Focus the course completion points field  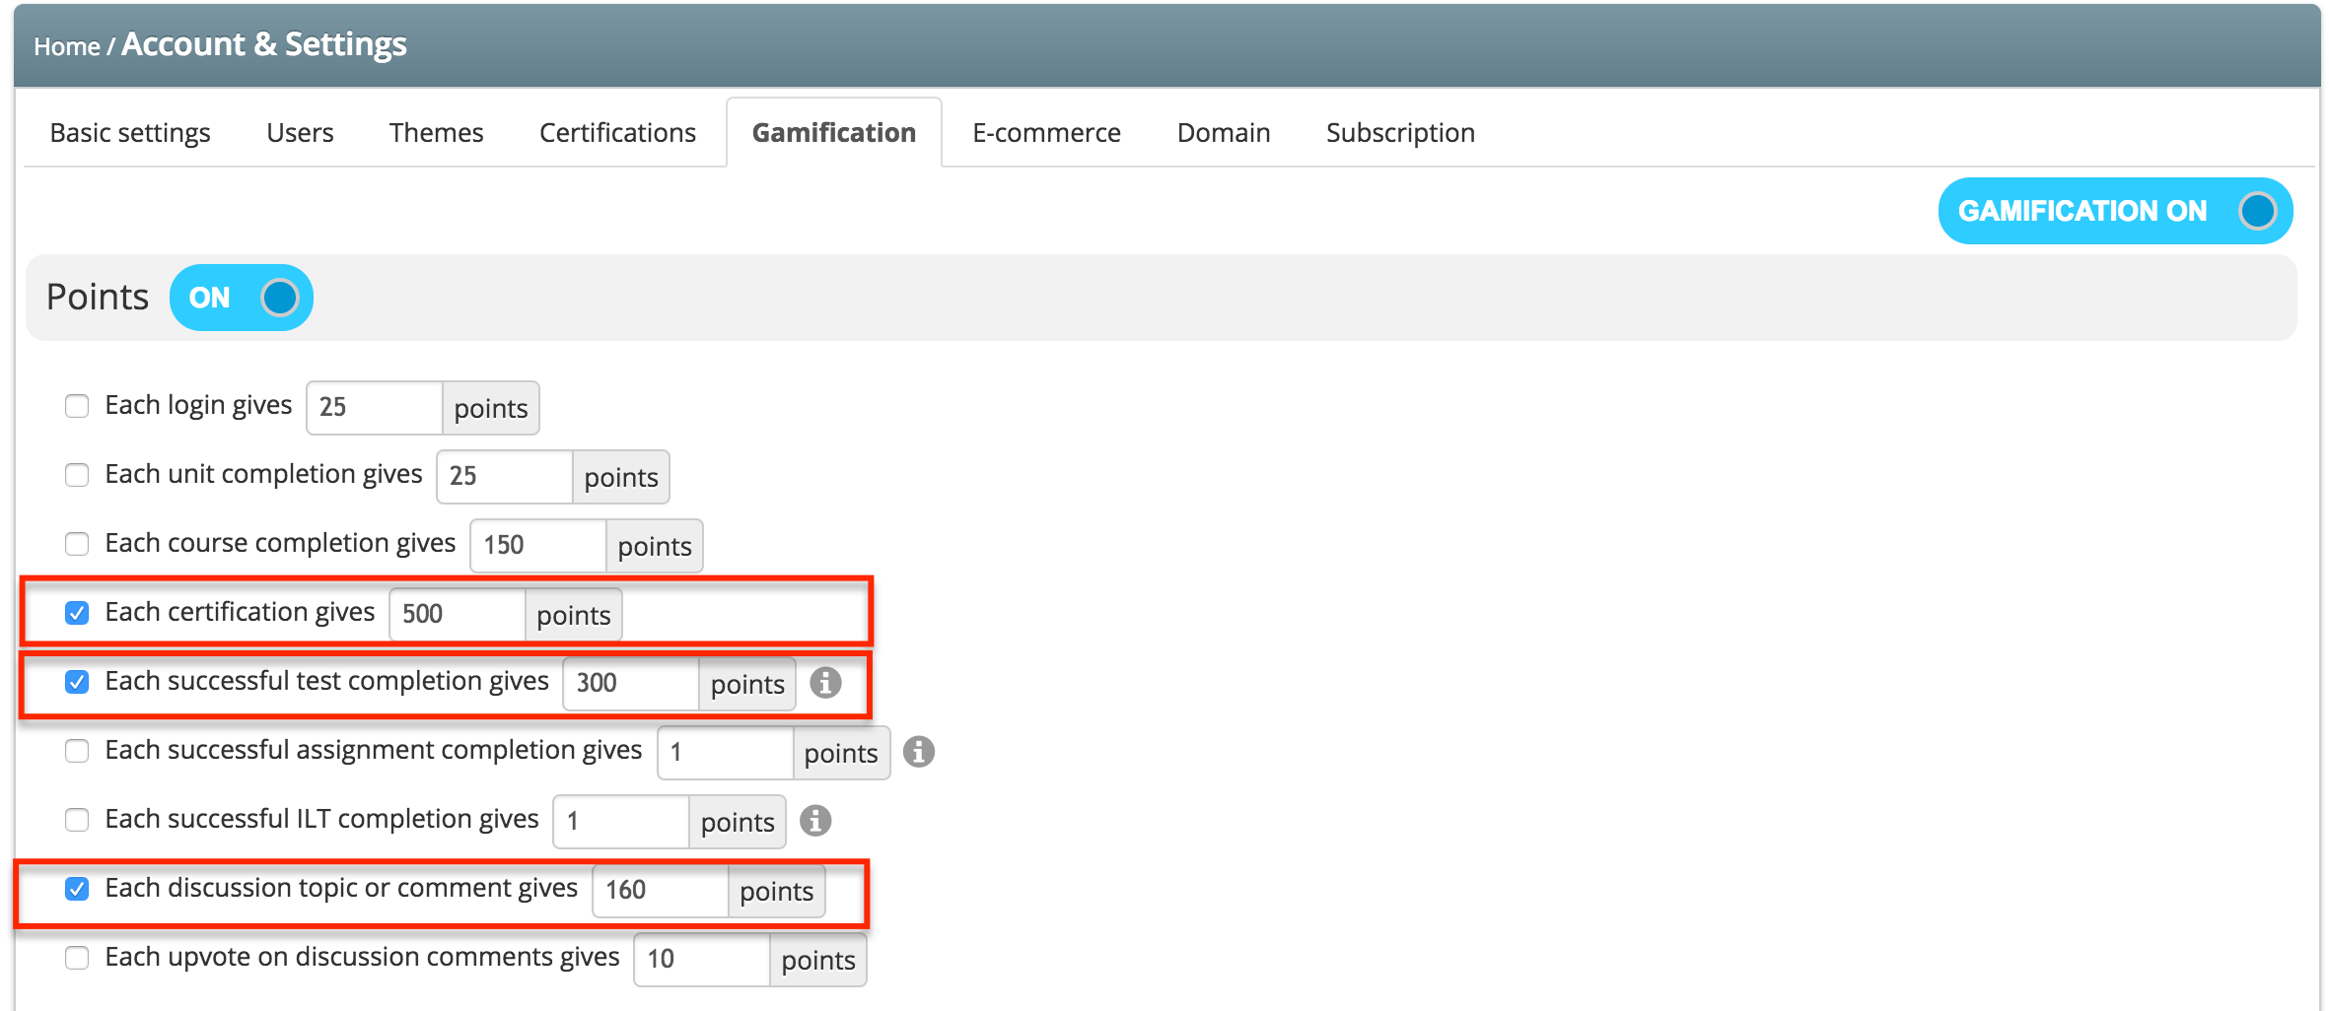[538, 545]
